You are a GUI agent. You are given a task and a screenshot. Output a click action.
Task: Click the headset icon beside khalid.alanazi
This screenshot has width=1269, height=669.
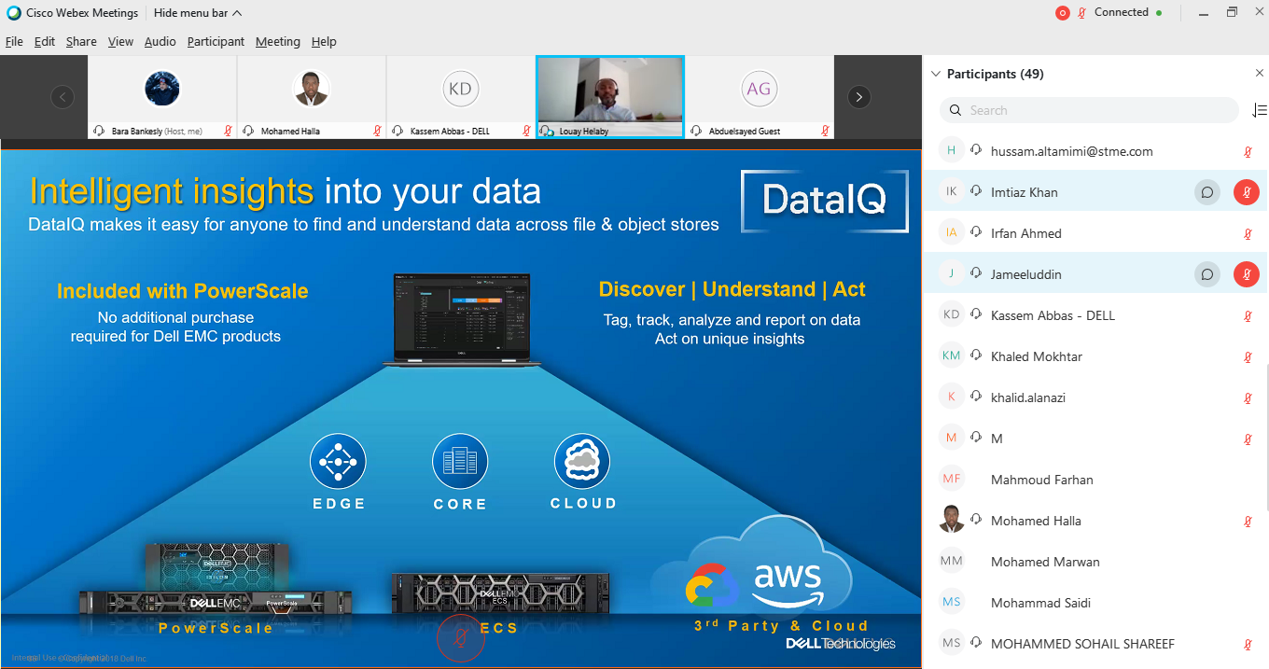(x=976, y=397)
